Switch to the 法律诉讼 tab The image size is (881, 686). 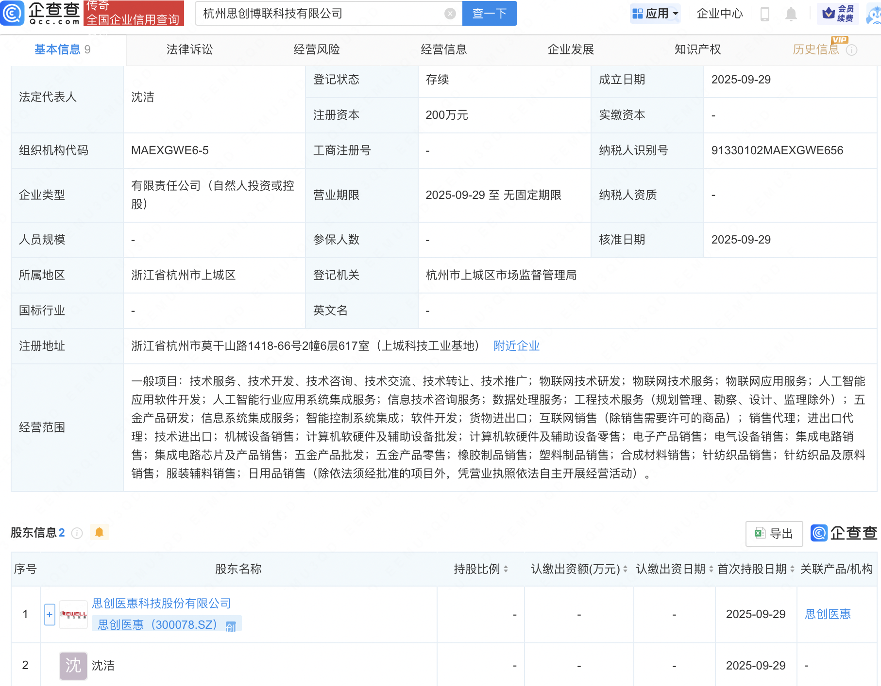189,49
